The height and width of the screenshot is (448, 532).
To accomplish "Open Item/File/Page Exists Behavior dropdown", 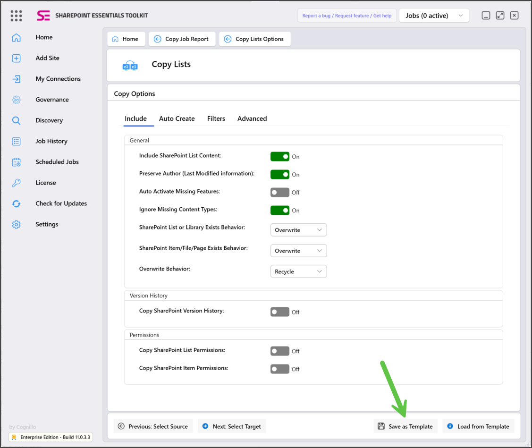I will point(298,251).
